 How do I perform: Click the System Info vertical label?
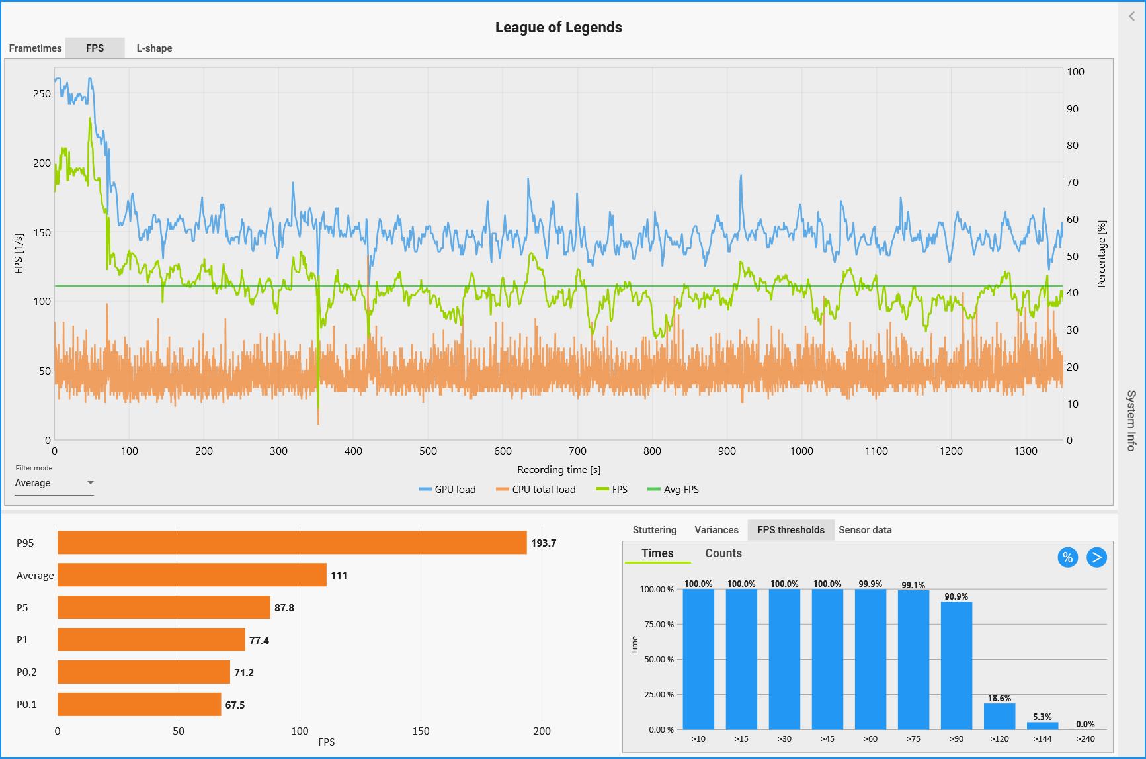point(1131,420)
